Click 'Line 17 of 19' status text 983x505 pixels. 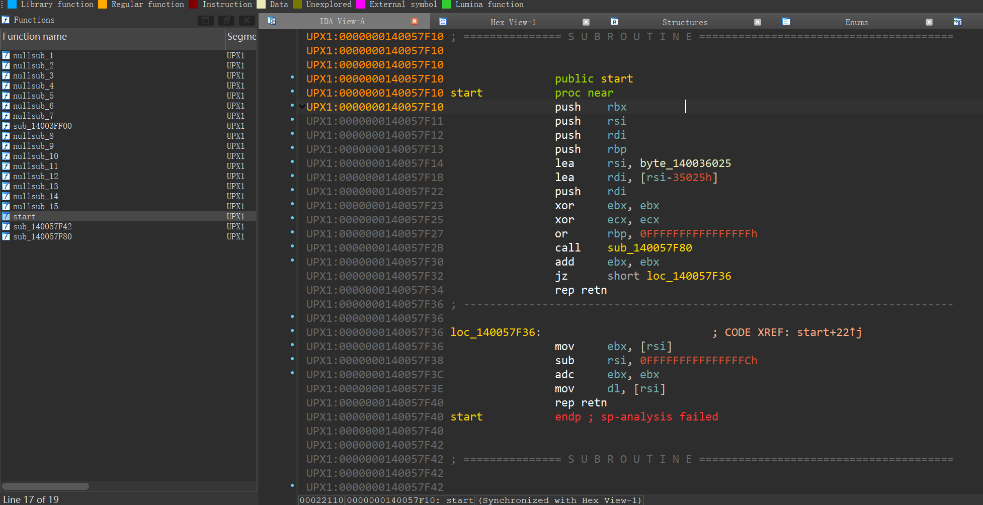tap(31, 499)
